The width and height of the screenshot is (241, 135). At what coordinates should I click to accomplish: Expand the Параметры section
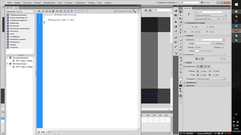click(x=185, y=82)
